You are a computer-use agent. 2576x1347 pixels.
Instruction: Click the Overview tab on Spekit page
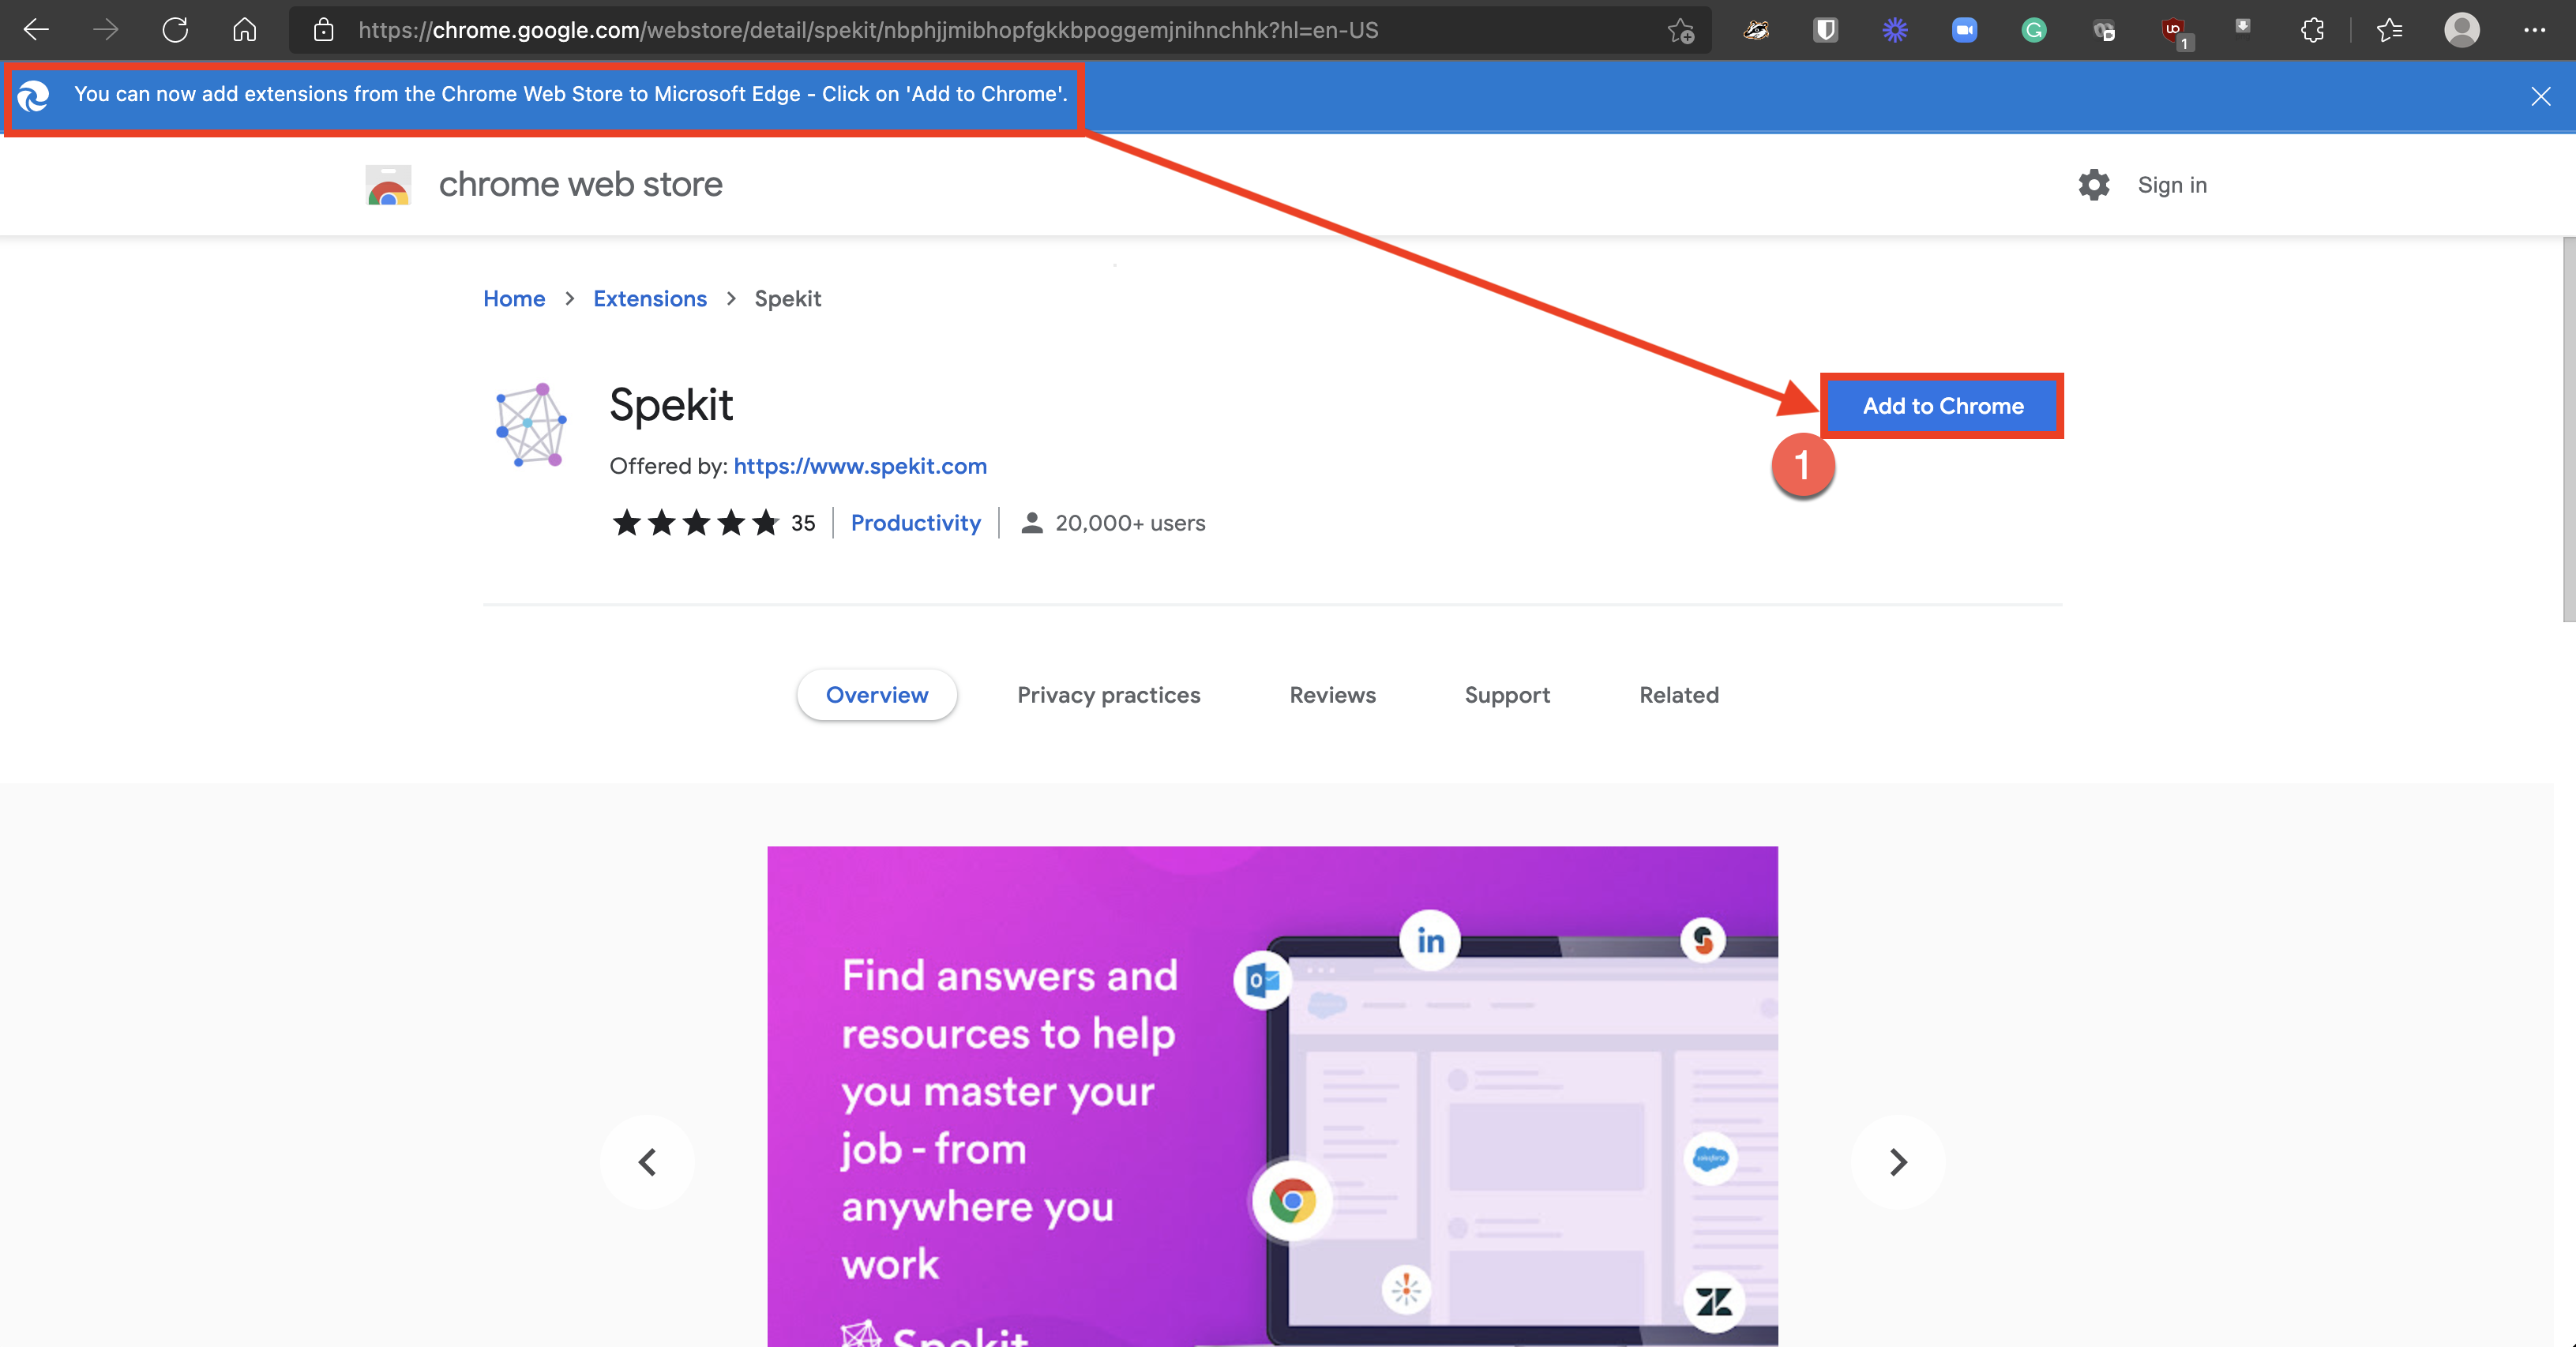tap(877, 695)
